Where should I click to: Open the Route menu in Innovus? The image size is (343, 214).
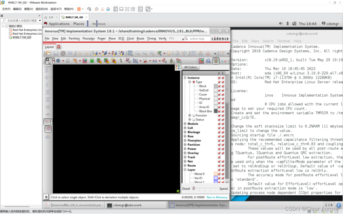140,38
